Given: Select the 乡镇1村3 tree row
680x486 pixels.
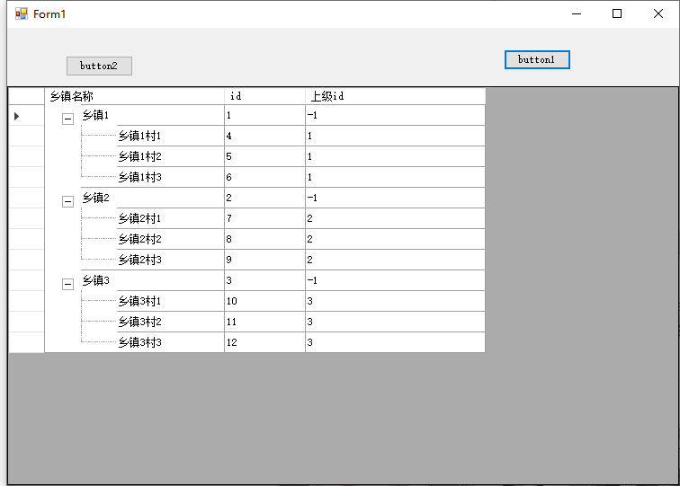Looking at the screenshot, I should pyautogui.click(x=139, y=177).
